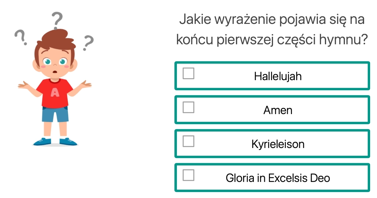This screenshot has width=377, height=198.
Task: Select the Amen answer option
Action: tap(272, 110)
